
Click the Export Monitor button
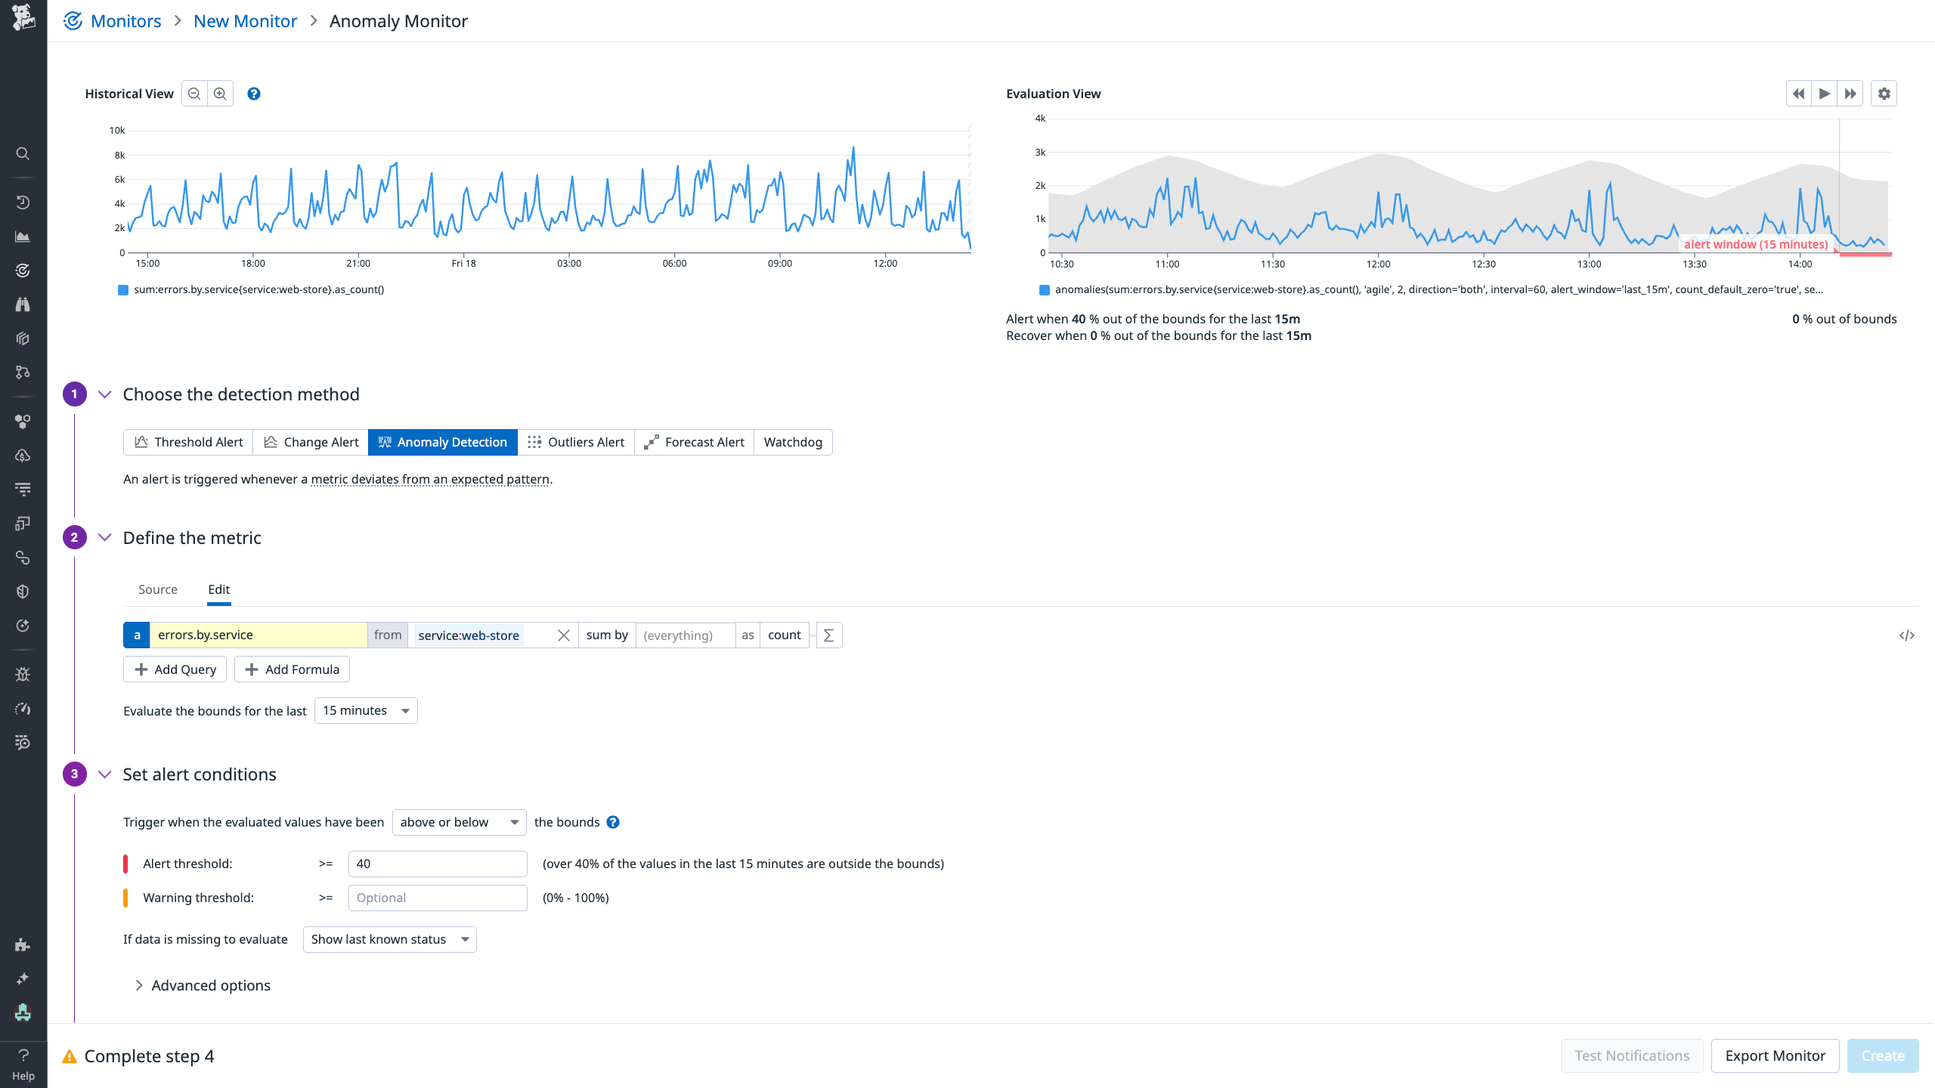[x=1774, y=1055]
